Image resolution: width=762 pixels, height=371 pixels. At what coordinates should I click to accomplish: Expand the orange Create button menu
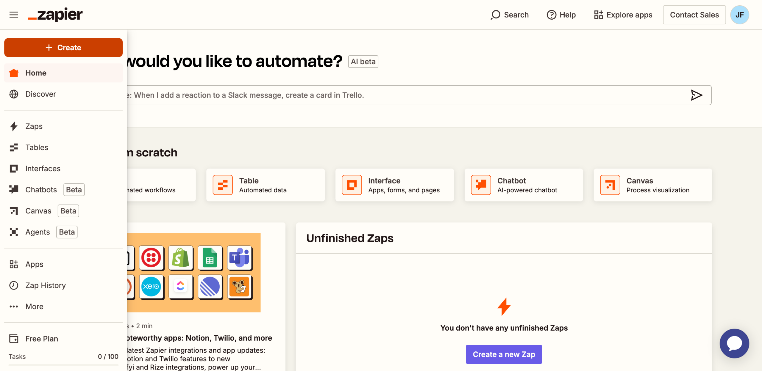point(63,48)
